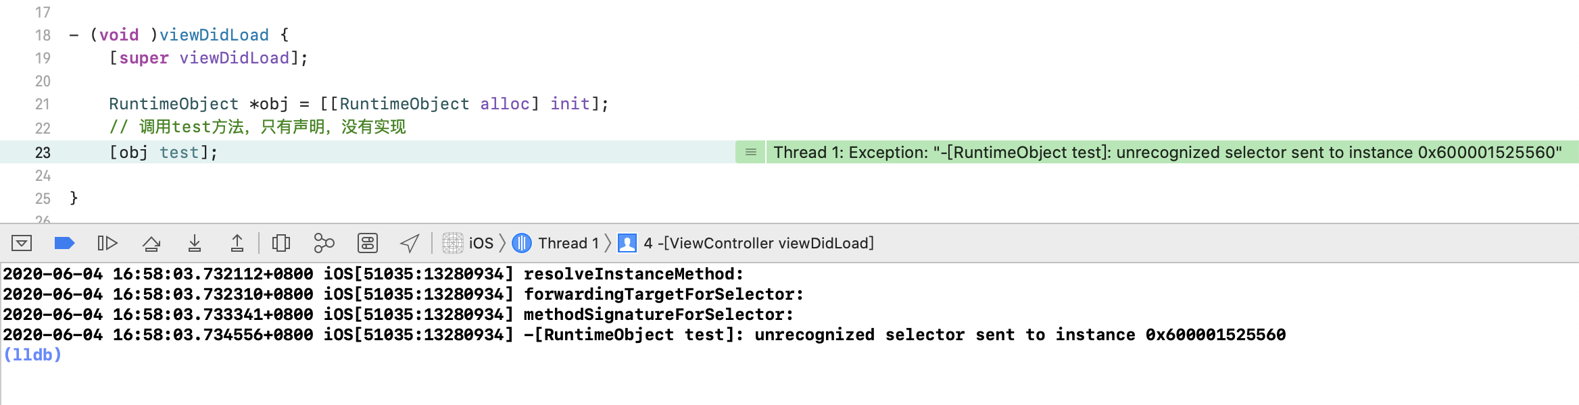Image resolution: width=1579 pixels, height=405 pixels.
Task: Open the Debug View Hierarchy icon
Action: (281, 243)
